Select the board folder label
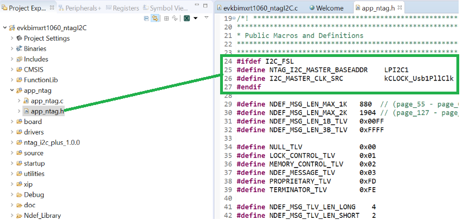This screenshot has width=462, height=224. (33, 122)
